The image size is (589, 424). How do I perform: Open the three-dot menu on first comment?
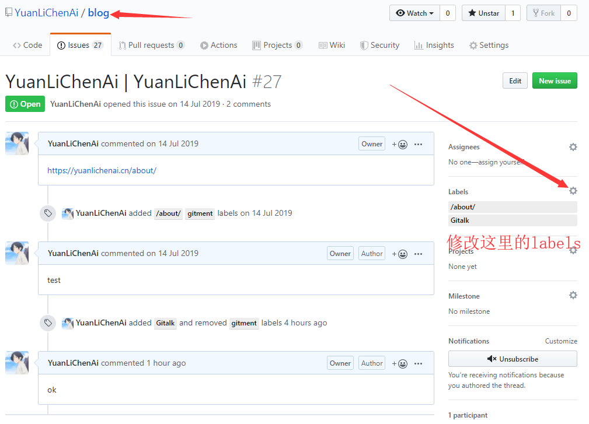pos(418,144)
